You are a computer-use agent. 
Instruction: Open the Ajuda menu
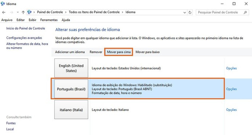pos(66,20)
